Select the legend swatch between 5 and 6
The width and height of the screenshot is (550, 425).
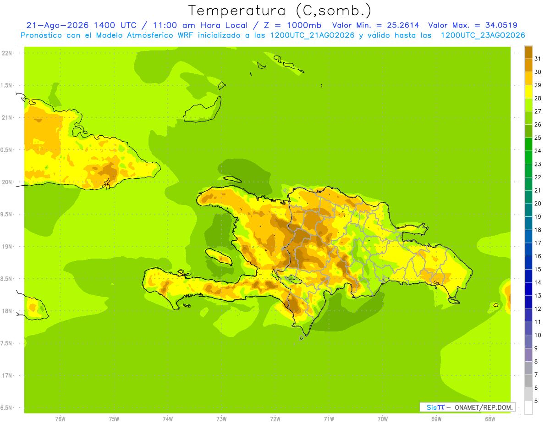[x=528, y=394]
